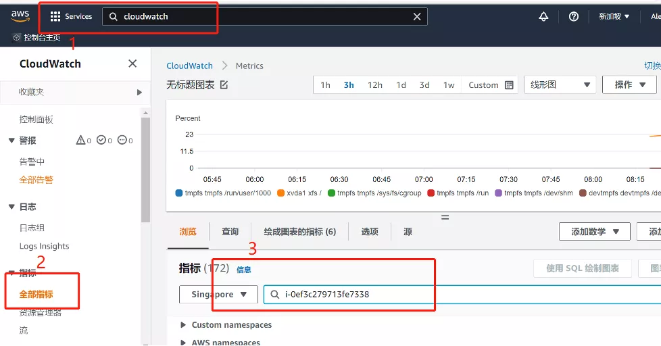Open the 添加数学 dropdown
The width and height of the screenshot is (661, 346).
(594, 231)
